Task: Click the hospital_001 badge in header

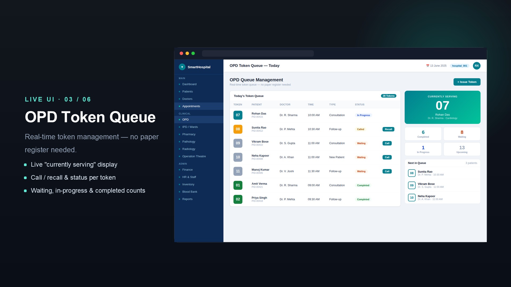Action: click(x=460, y=66)
